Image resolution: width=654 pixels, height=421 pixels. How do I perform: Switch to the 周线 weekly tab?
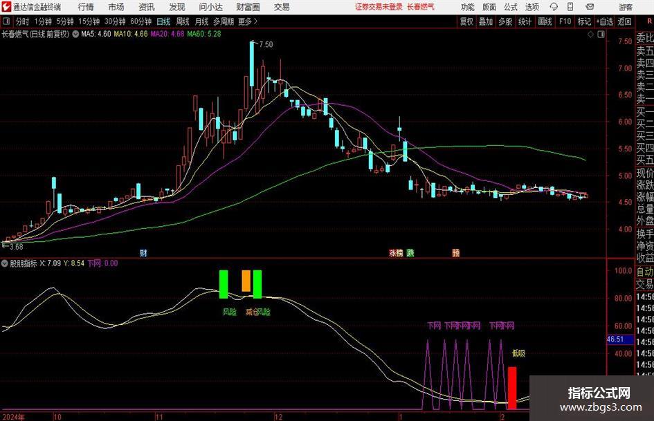[182, 21]
